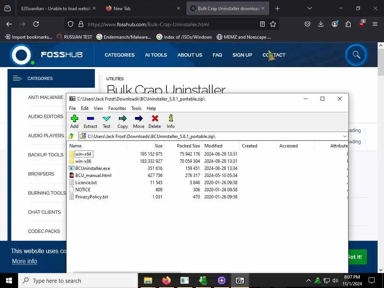
Task: Go up one folder level in 7-Zip
Action: [71, 136]
